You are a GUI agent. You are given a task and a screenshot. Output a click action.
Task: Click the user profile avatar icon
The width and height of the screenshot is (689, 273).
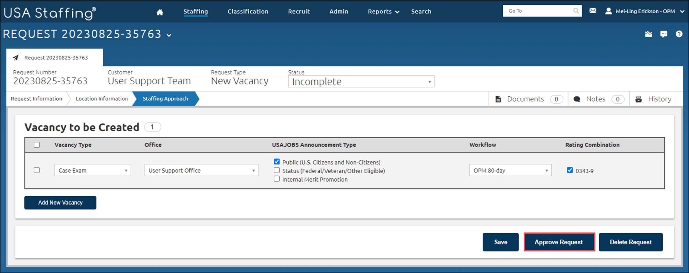pyautogui.click(x=609, y=11)
